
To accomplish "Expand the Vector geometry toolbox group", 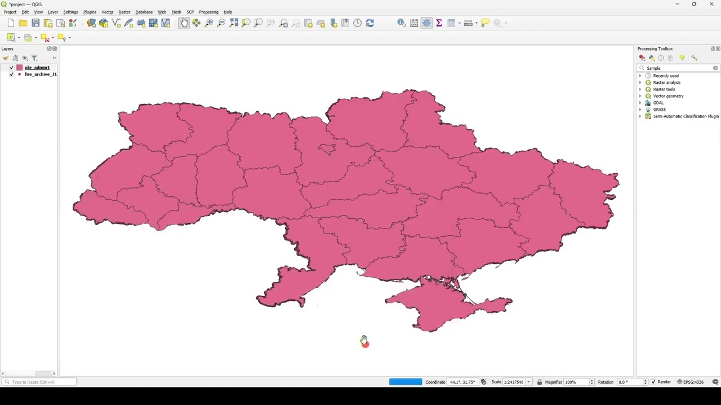I will pyautogui.click(x=640, y=96).
